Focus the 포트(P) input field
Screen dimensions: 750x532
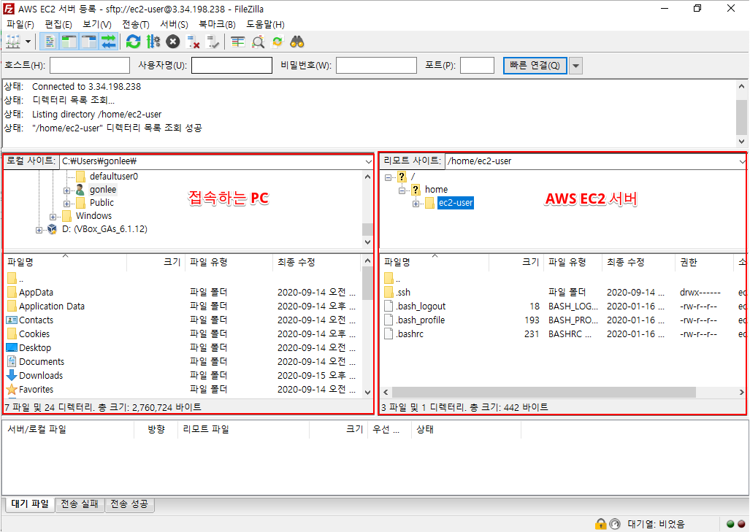[478, 66]
